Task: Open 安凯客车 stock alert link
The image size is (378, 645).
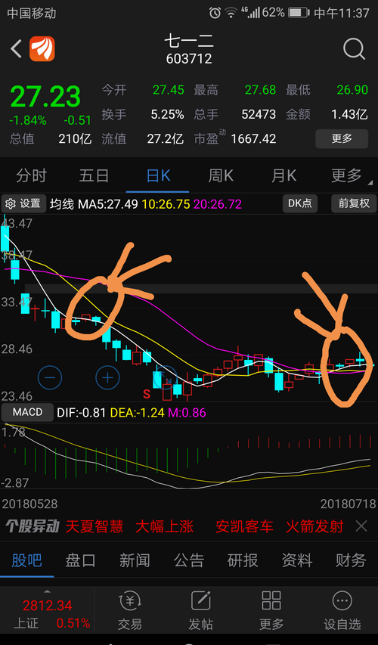Action: coord(244,526)
